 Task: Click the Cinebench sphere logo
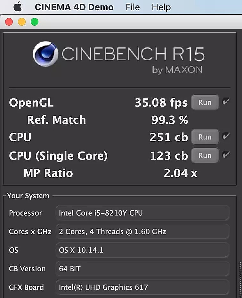click(45, 54)
